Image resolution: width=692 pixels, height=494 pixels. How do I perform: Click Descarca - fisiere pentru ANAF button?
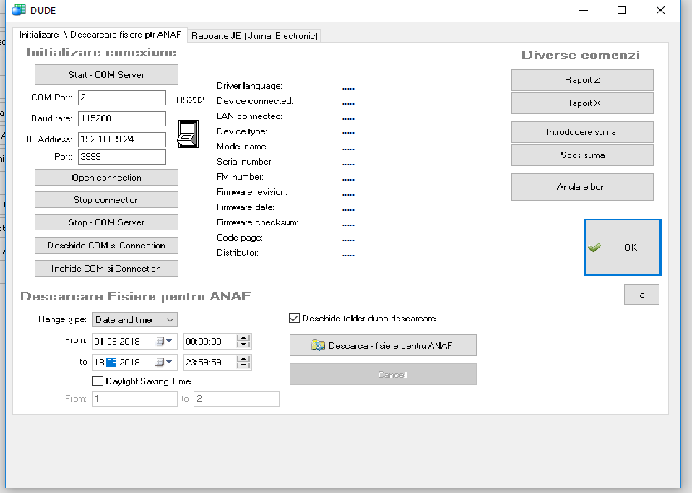pos(383,345)
